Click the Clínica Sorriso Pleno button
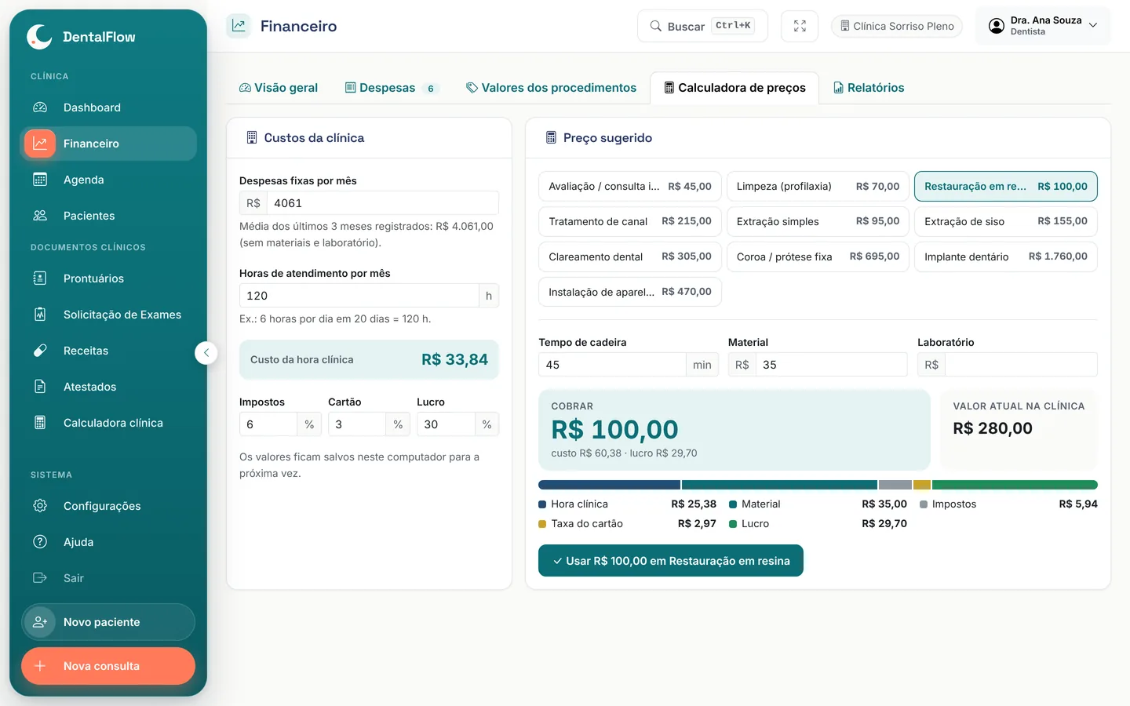The image size is (1130, 706). click(897, 26)
